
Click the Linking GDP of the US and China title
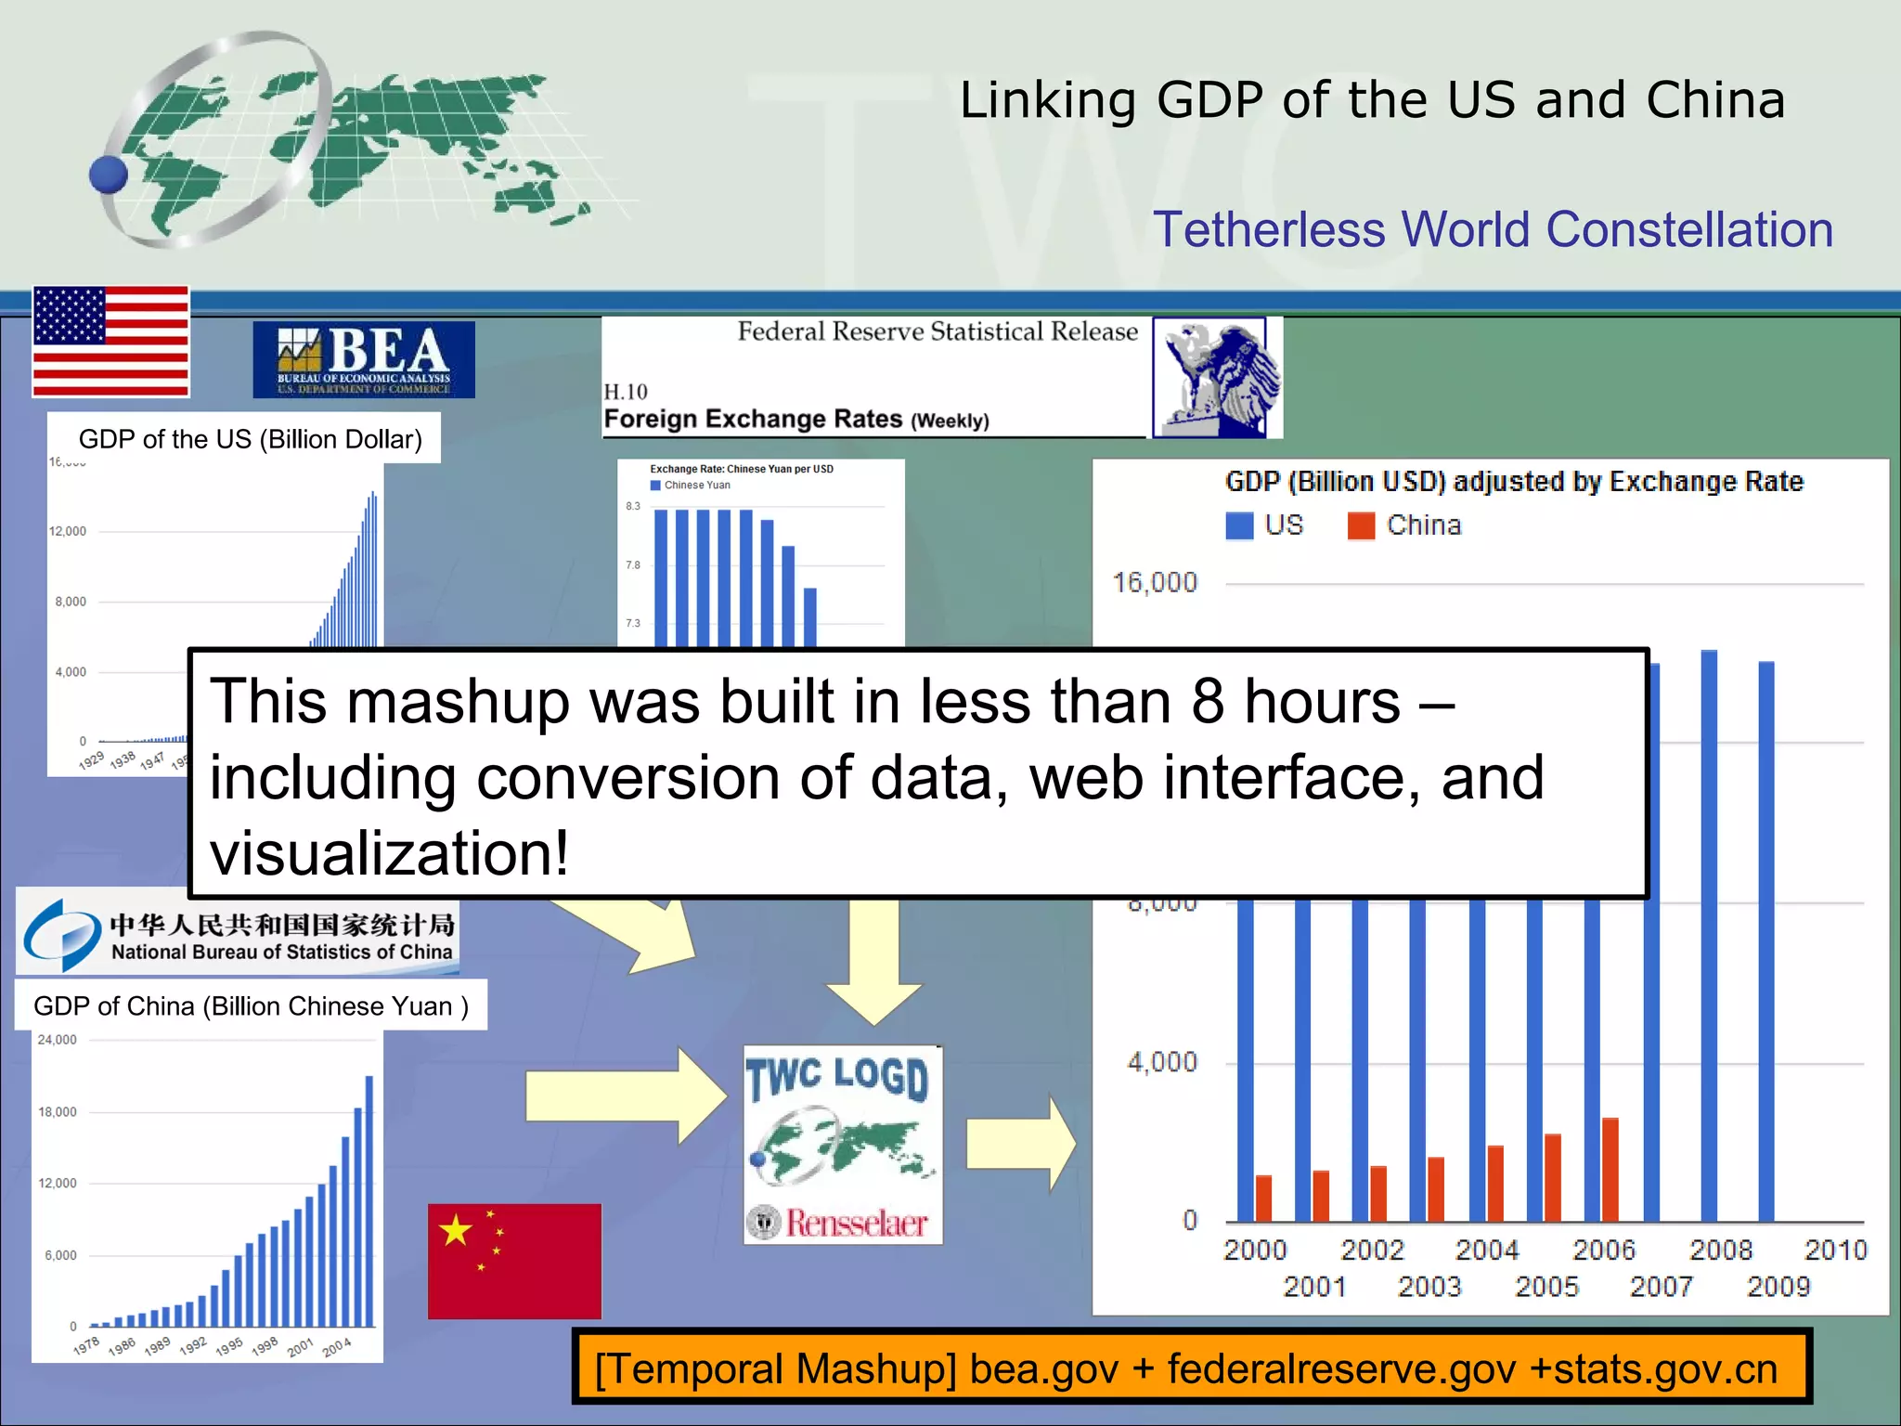[1371, 99]
